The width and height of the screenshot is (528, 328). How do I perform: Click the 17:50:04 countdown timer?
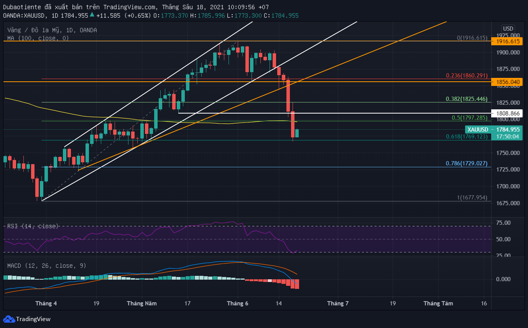[x=508, y=136]
